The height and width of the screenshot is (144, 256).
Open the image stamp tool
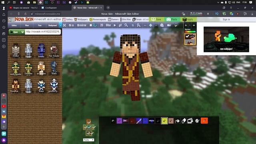(190, 121)
